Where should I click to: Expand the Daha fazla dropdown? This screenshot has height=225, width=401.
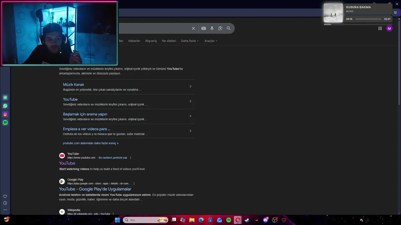pyautogui.click(x=190, y=41)
